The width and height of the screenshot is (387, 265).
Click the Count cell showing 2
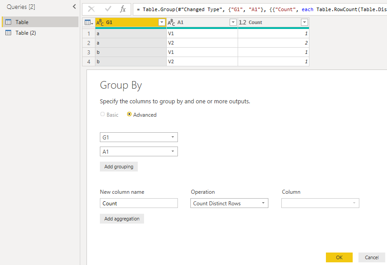click(273, 43)
